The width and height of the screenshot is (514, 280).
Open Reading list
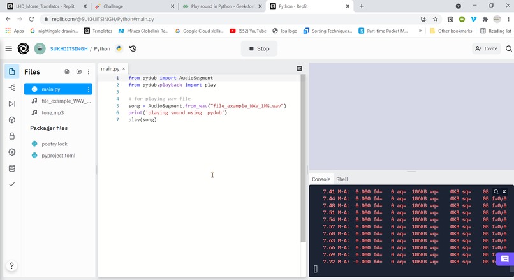point(496,31)
